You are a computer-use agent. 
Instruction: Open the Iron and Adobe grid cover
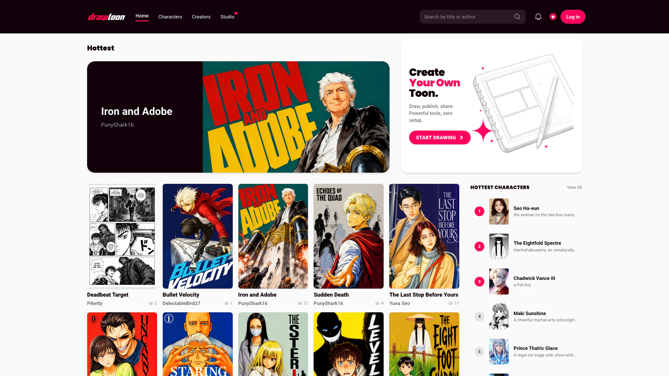273,236
